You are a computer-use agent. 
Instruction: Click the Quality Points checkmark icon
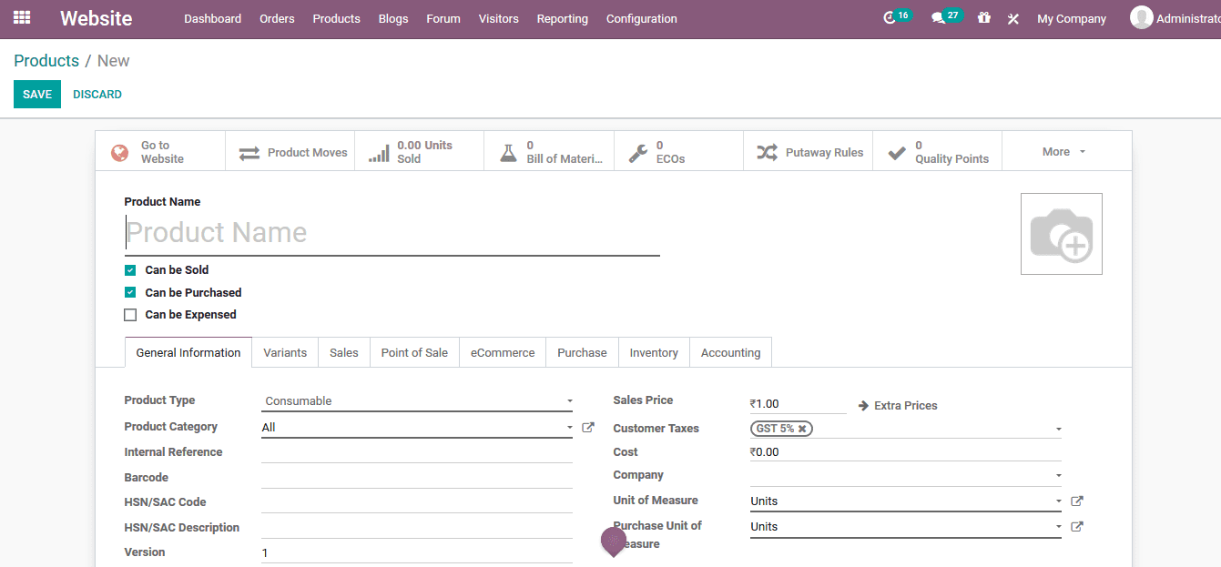pos(897,151)
